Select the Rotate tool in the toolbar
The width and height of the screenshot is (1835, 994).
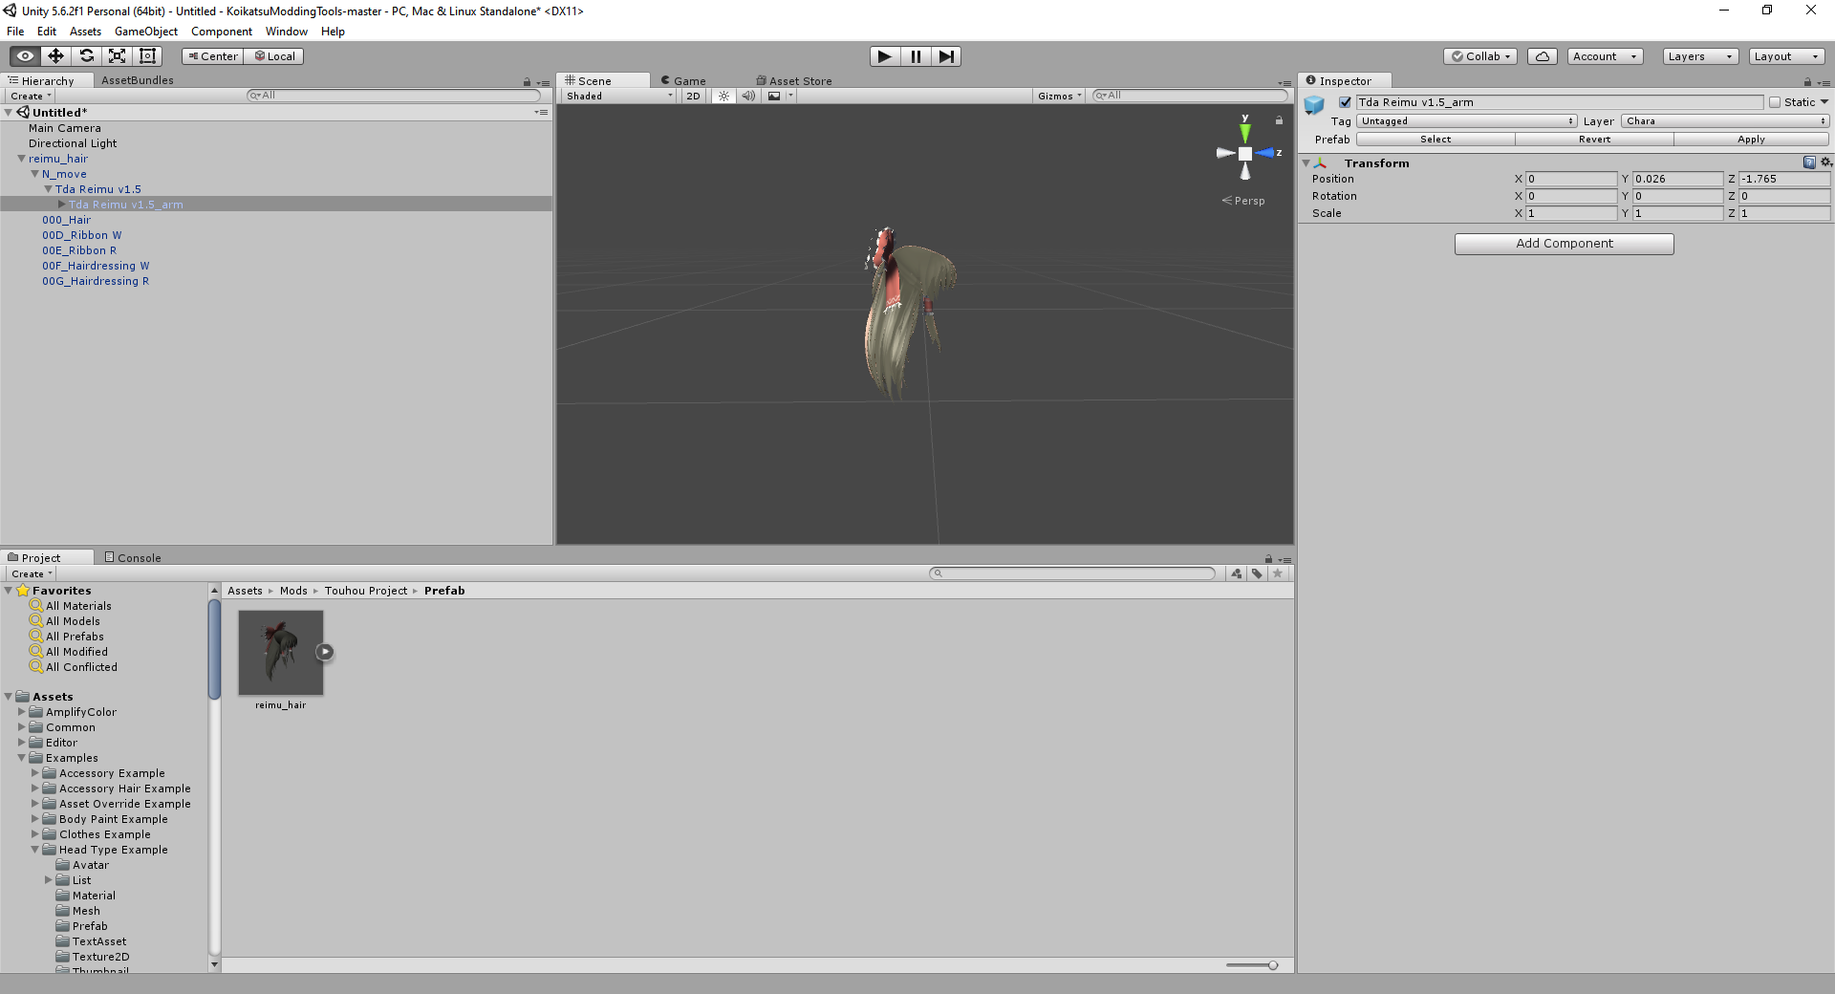tap(86, 55)
